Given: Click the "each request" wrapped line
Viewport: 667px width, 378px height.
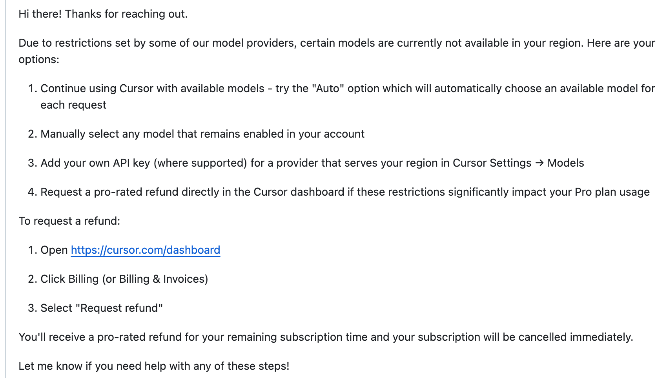Looking at the screenshot, I should [73, 105].
